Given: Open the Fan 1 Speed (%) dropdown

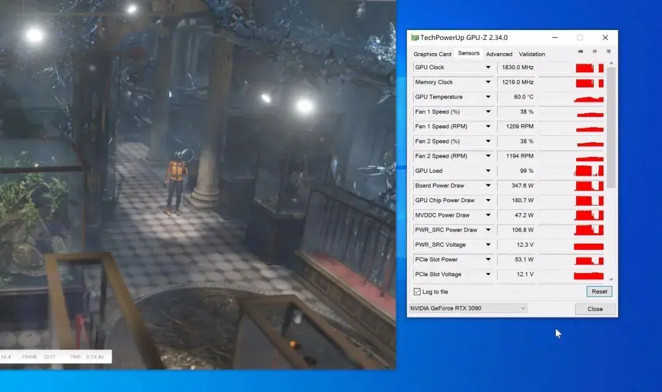Looking at the screenshot, I should pos(488,111).
